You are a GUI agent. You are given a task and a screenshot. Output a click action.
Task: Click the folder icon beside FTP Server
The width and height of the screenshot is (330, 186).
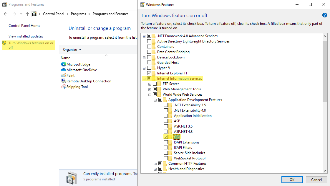159,84
